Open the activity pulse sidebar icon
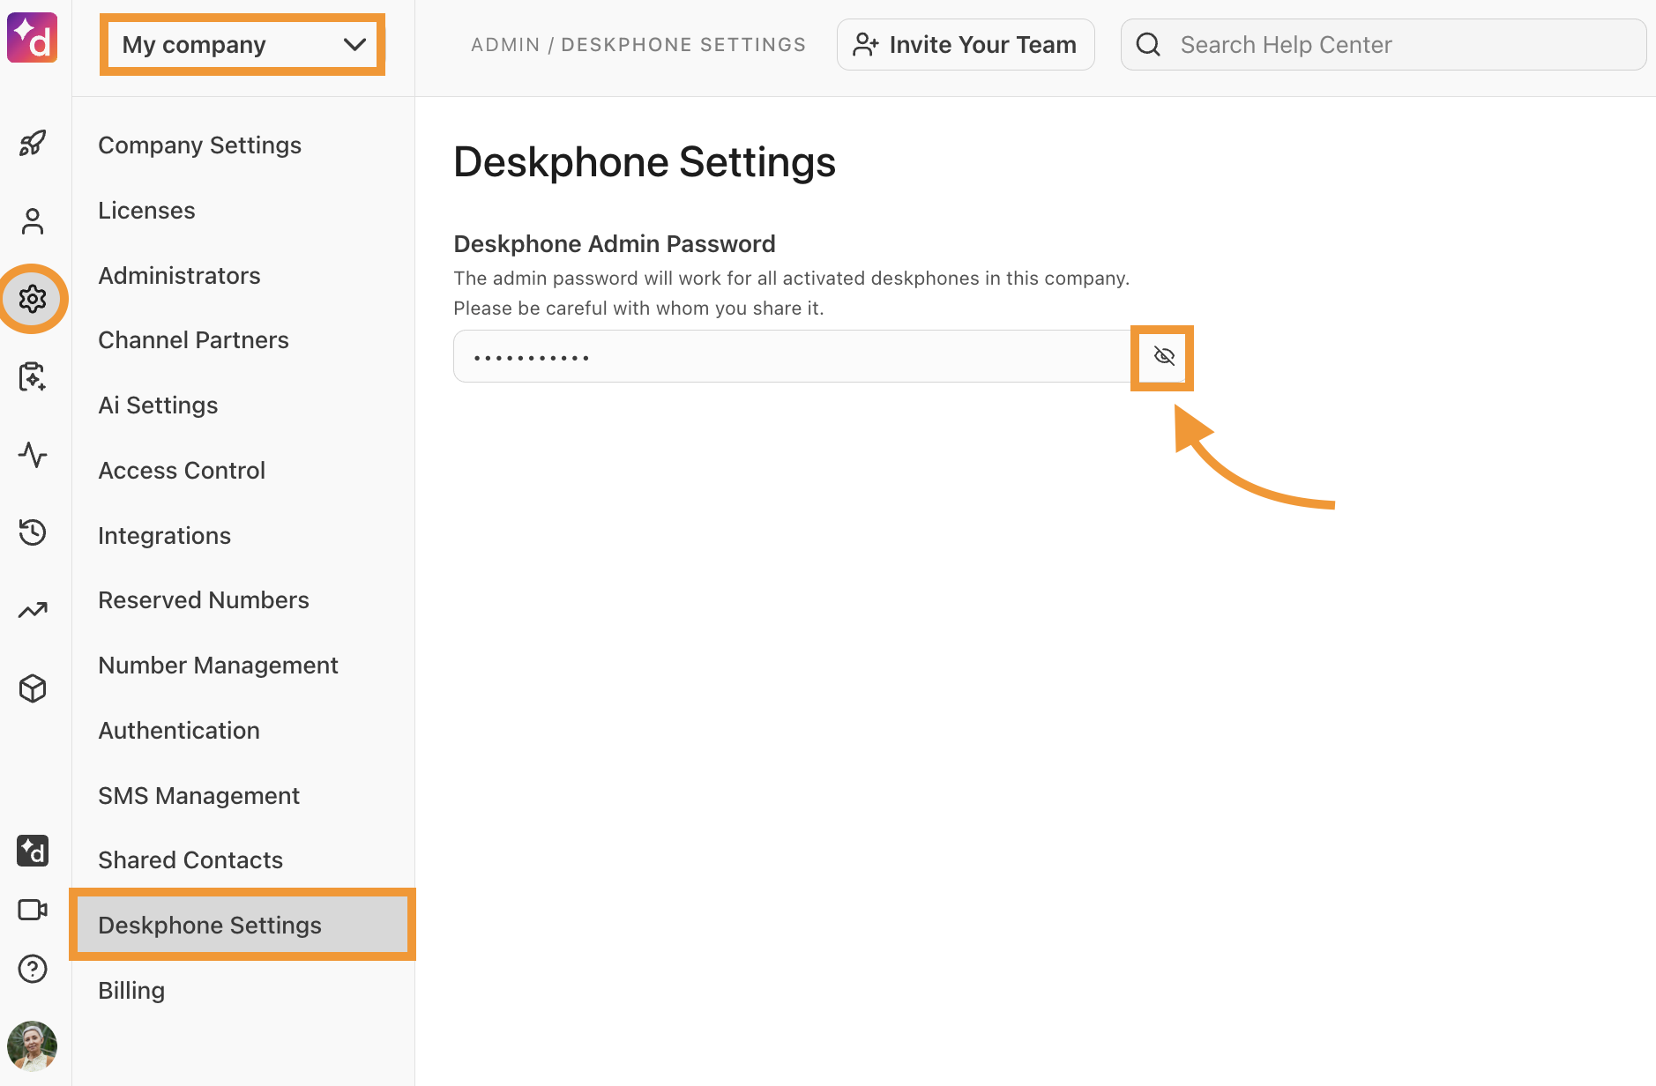1656x1086 pixels. tap(33, 455)
